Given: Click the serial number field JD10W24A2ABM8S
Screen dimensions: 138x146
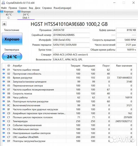Looking at the screenshot, I should pyautogui.click(x=71, y=35).
